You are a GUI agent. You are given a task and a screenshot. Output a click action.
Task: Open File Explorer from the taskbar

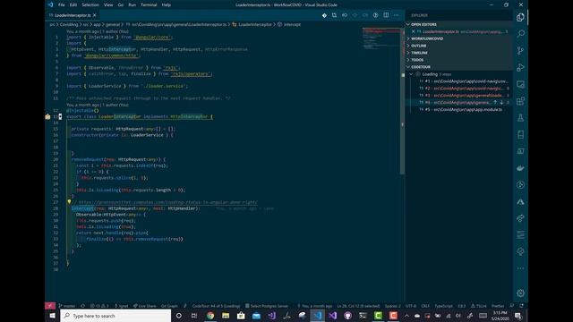[x=226, y=316]
